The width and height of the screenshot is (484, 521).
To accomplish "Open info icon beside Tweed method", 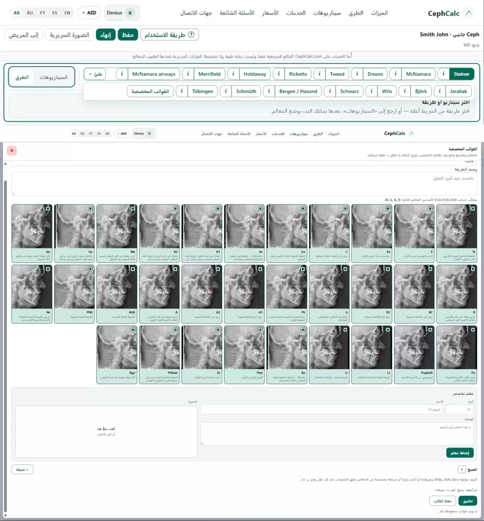I will (319, 74).
